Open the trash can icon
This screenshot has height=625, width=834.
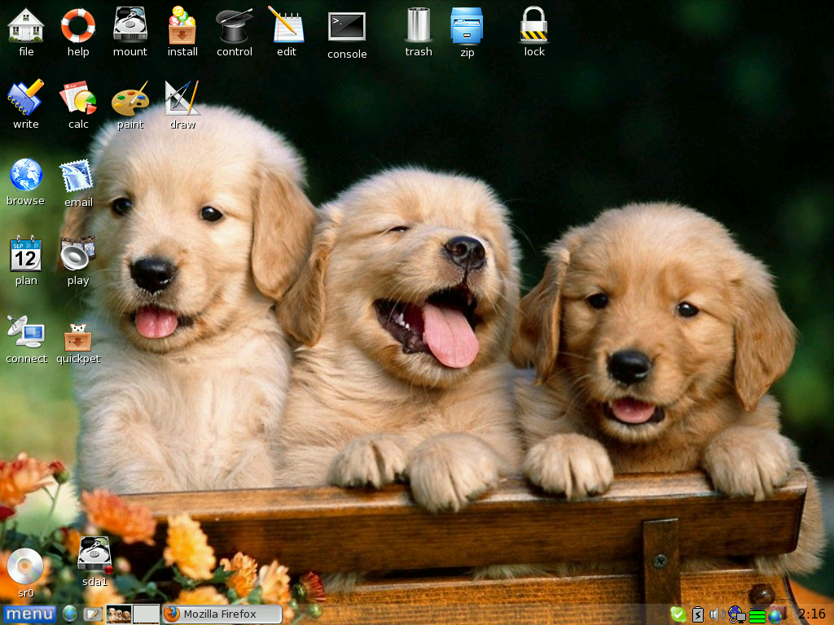point(419,24)
